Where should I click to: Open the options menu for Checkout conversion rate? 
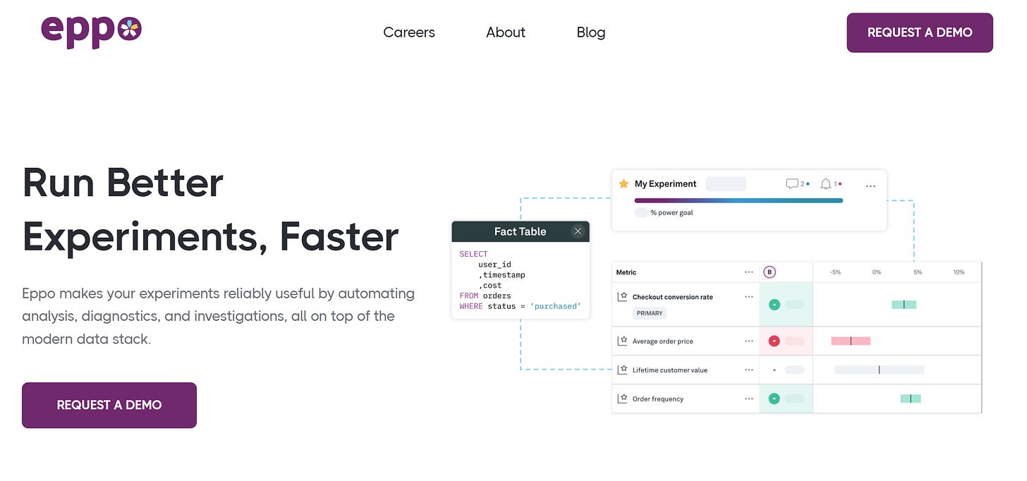coord(749,297)
